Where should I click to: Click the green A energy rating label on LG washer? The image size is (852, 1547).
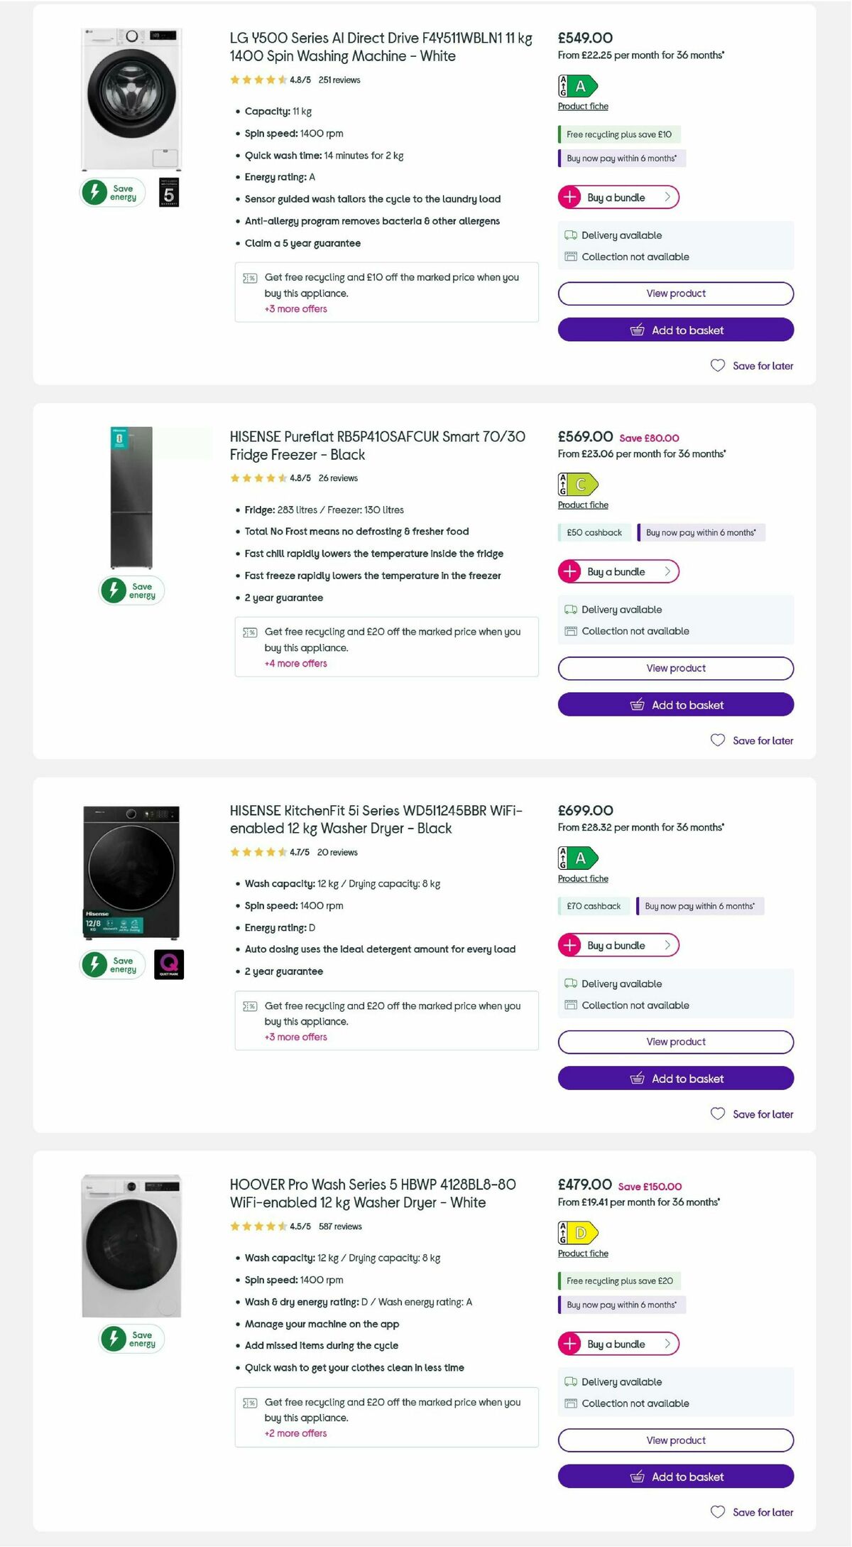pyautogui.click(x=578, y=87)
